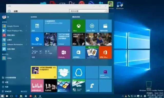Open the Microsoft Minesweeper tile
This screenshot has width=164, height=98.
pyautogui.click(x=64, y=85)
